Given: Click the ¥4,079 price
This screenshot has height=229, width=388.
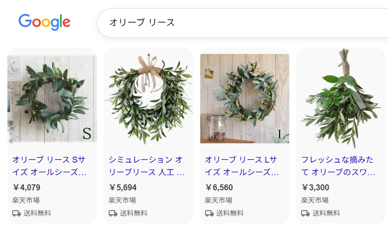Looking at the screenshot, I should click(27, 188).
